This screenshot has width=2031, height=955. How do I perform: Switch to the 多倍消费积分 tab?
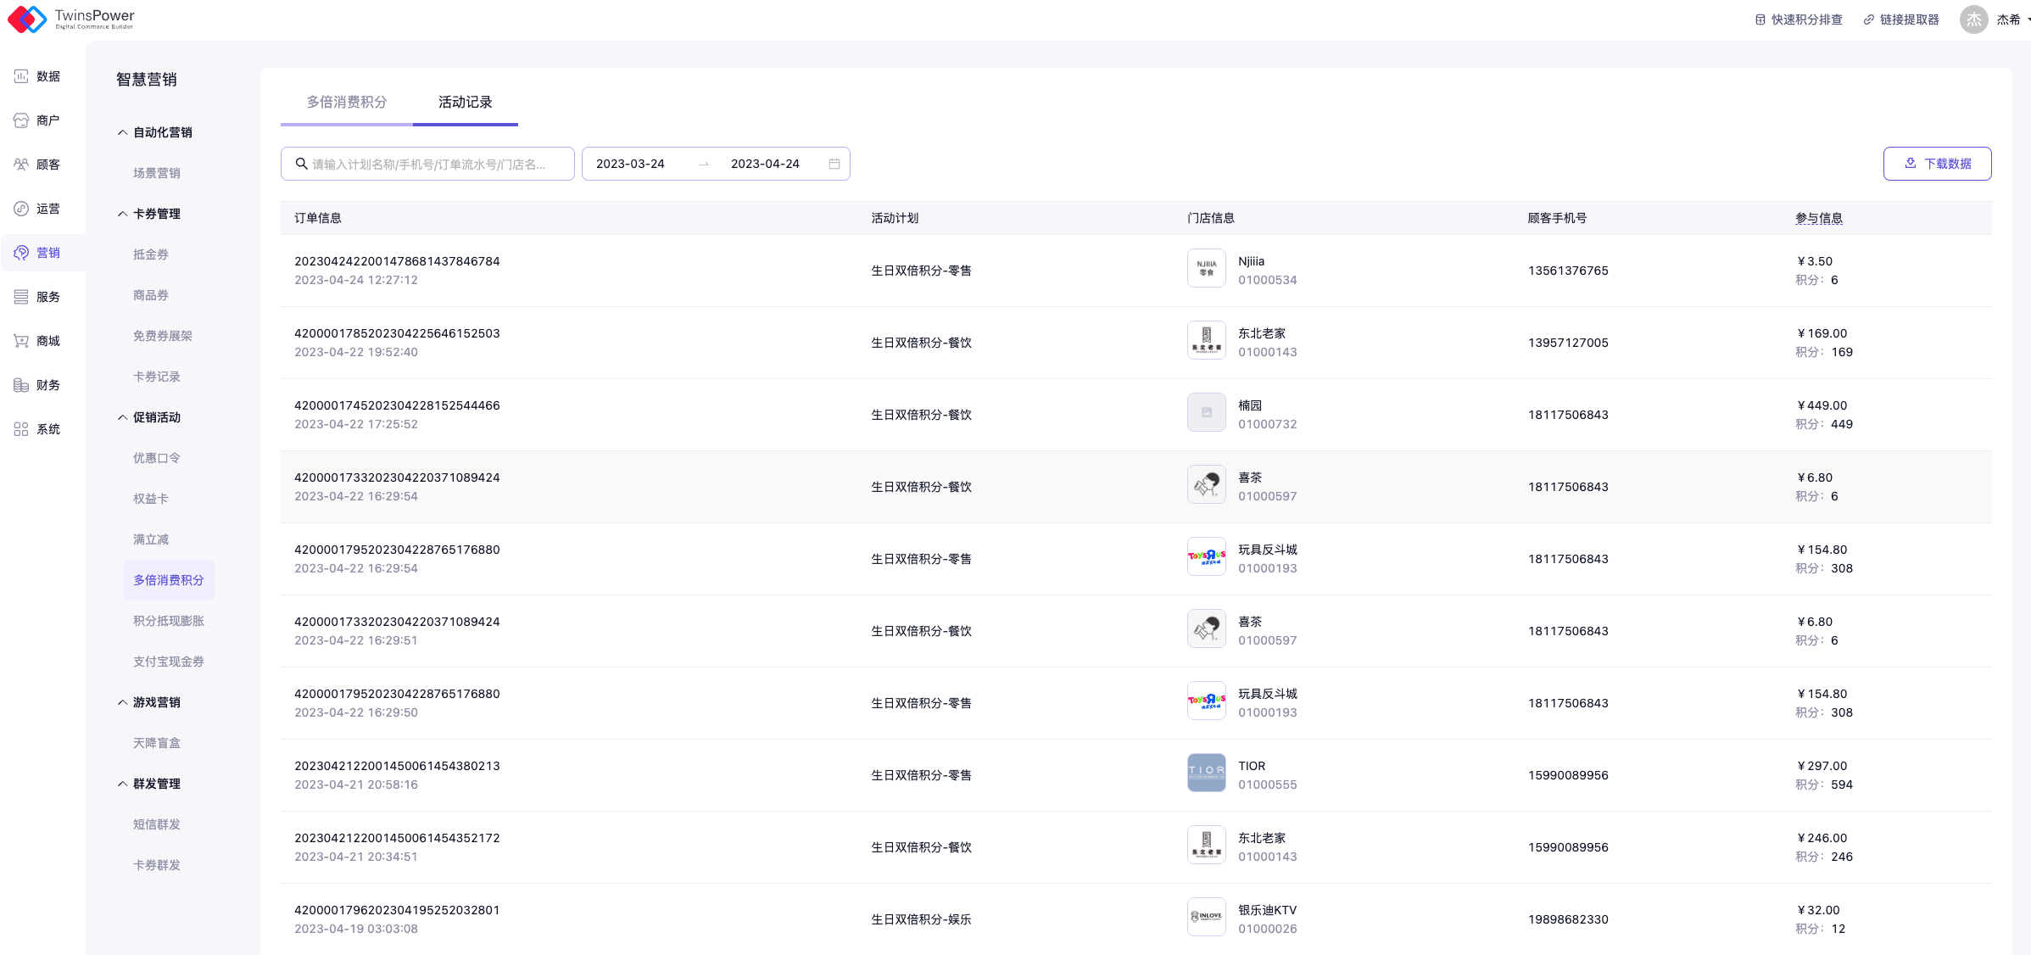[346, 102]
